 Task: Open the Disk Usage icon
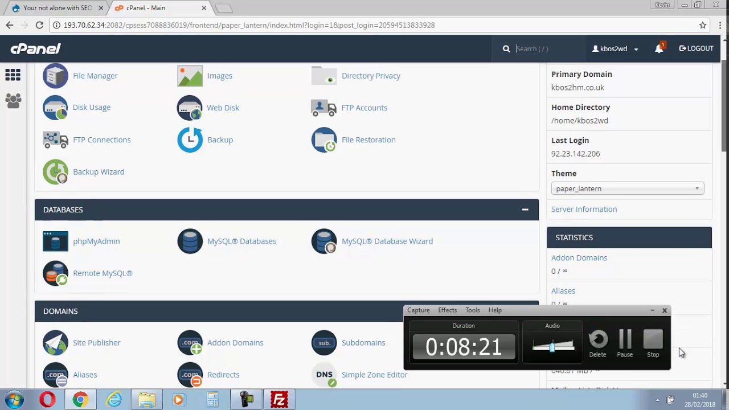pos(55,108)
